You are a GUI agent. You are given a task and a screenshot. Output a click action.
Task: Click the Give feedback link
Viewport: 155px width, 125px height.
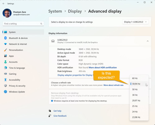coord(60,116)
